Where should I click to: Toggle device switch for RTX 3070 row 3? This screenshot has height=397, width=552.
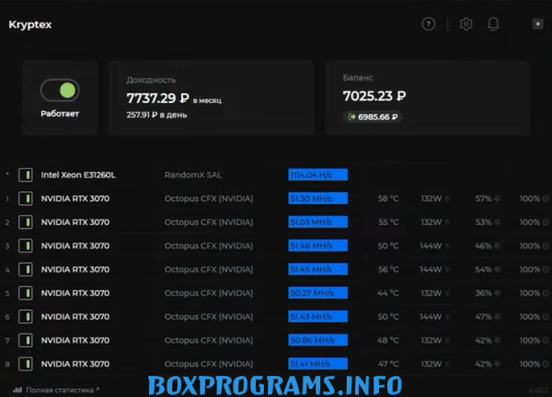(26, 245)
